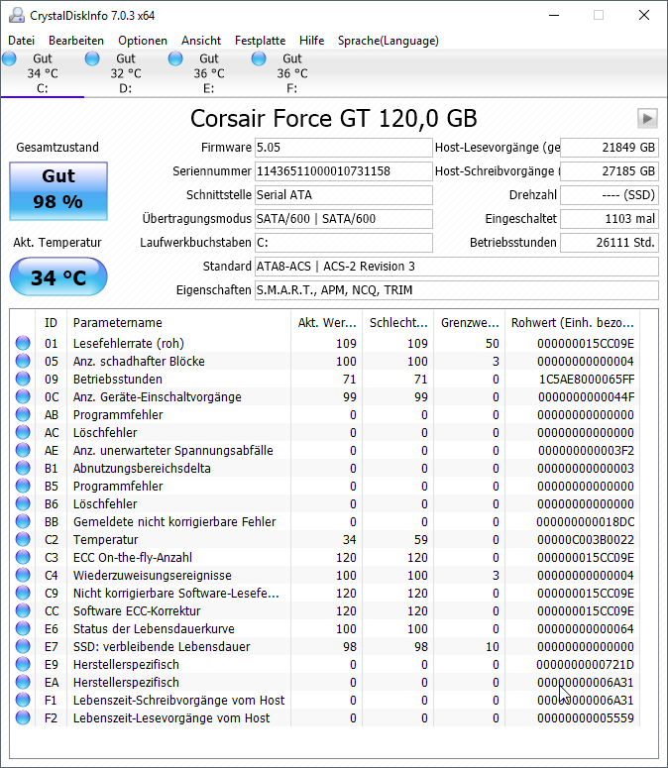Open the Optionen menu
The width and height of the screenshot is (668, 768).
(x=143, y=41)
